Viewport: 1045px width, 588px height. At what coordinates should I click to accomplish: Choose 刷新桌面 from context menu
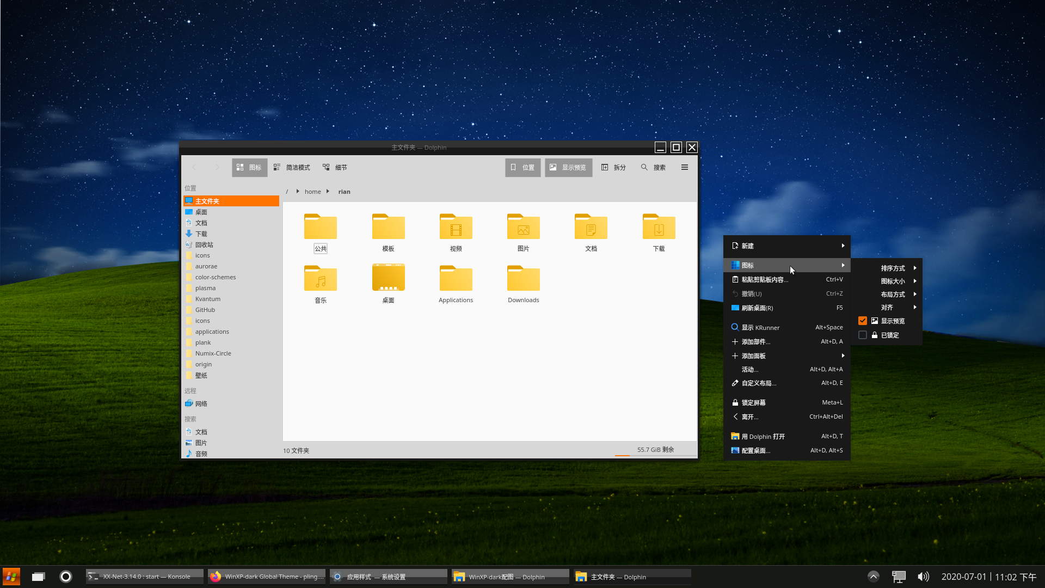click(786, 308)
